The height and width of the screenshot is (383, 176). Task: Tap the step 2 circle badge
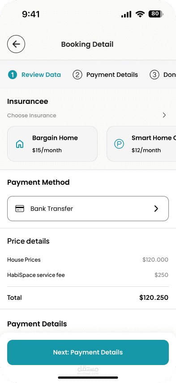pos(77,75)
